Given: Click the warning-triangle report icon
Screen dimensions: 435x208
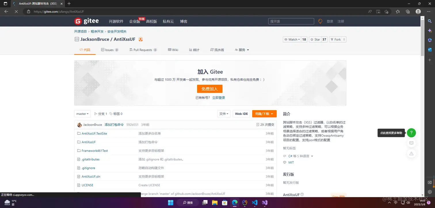Looking at the screenshot, I should [x=411, y=153].
